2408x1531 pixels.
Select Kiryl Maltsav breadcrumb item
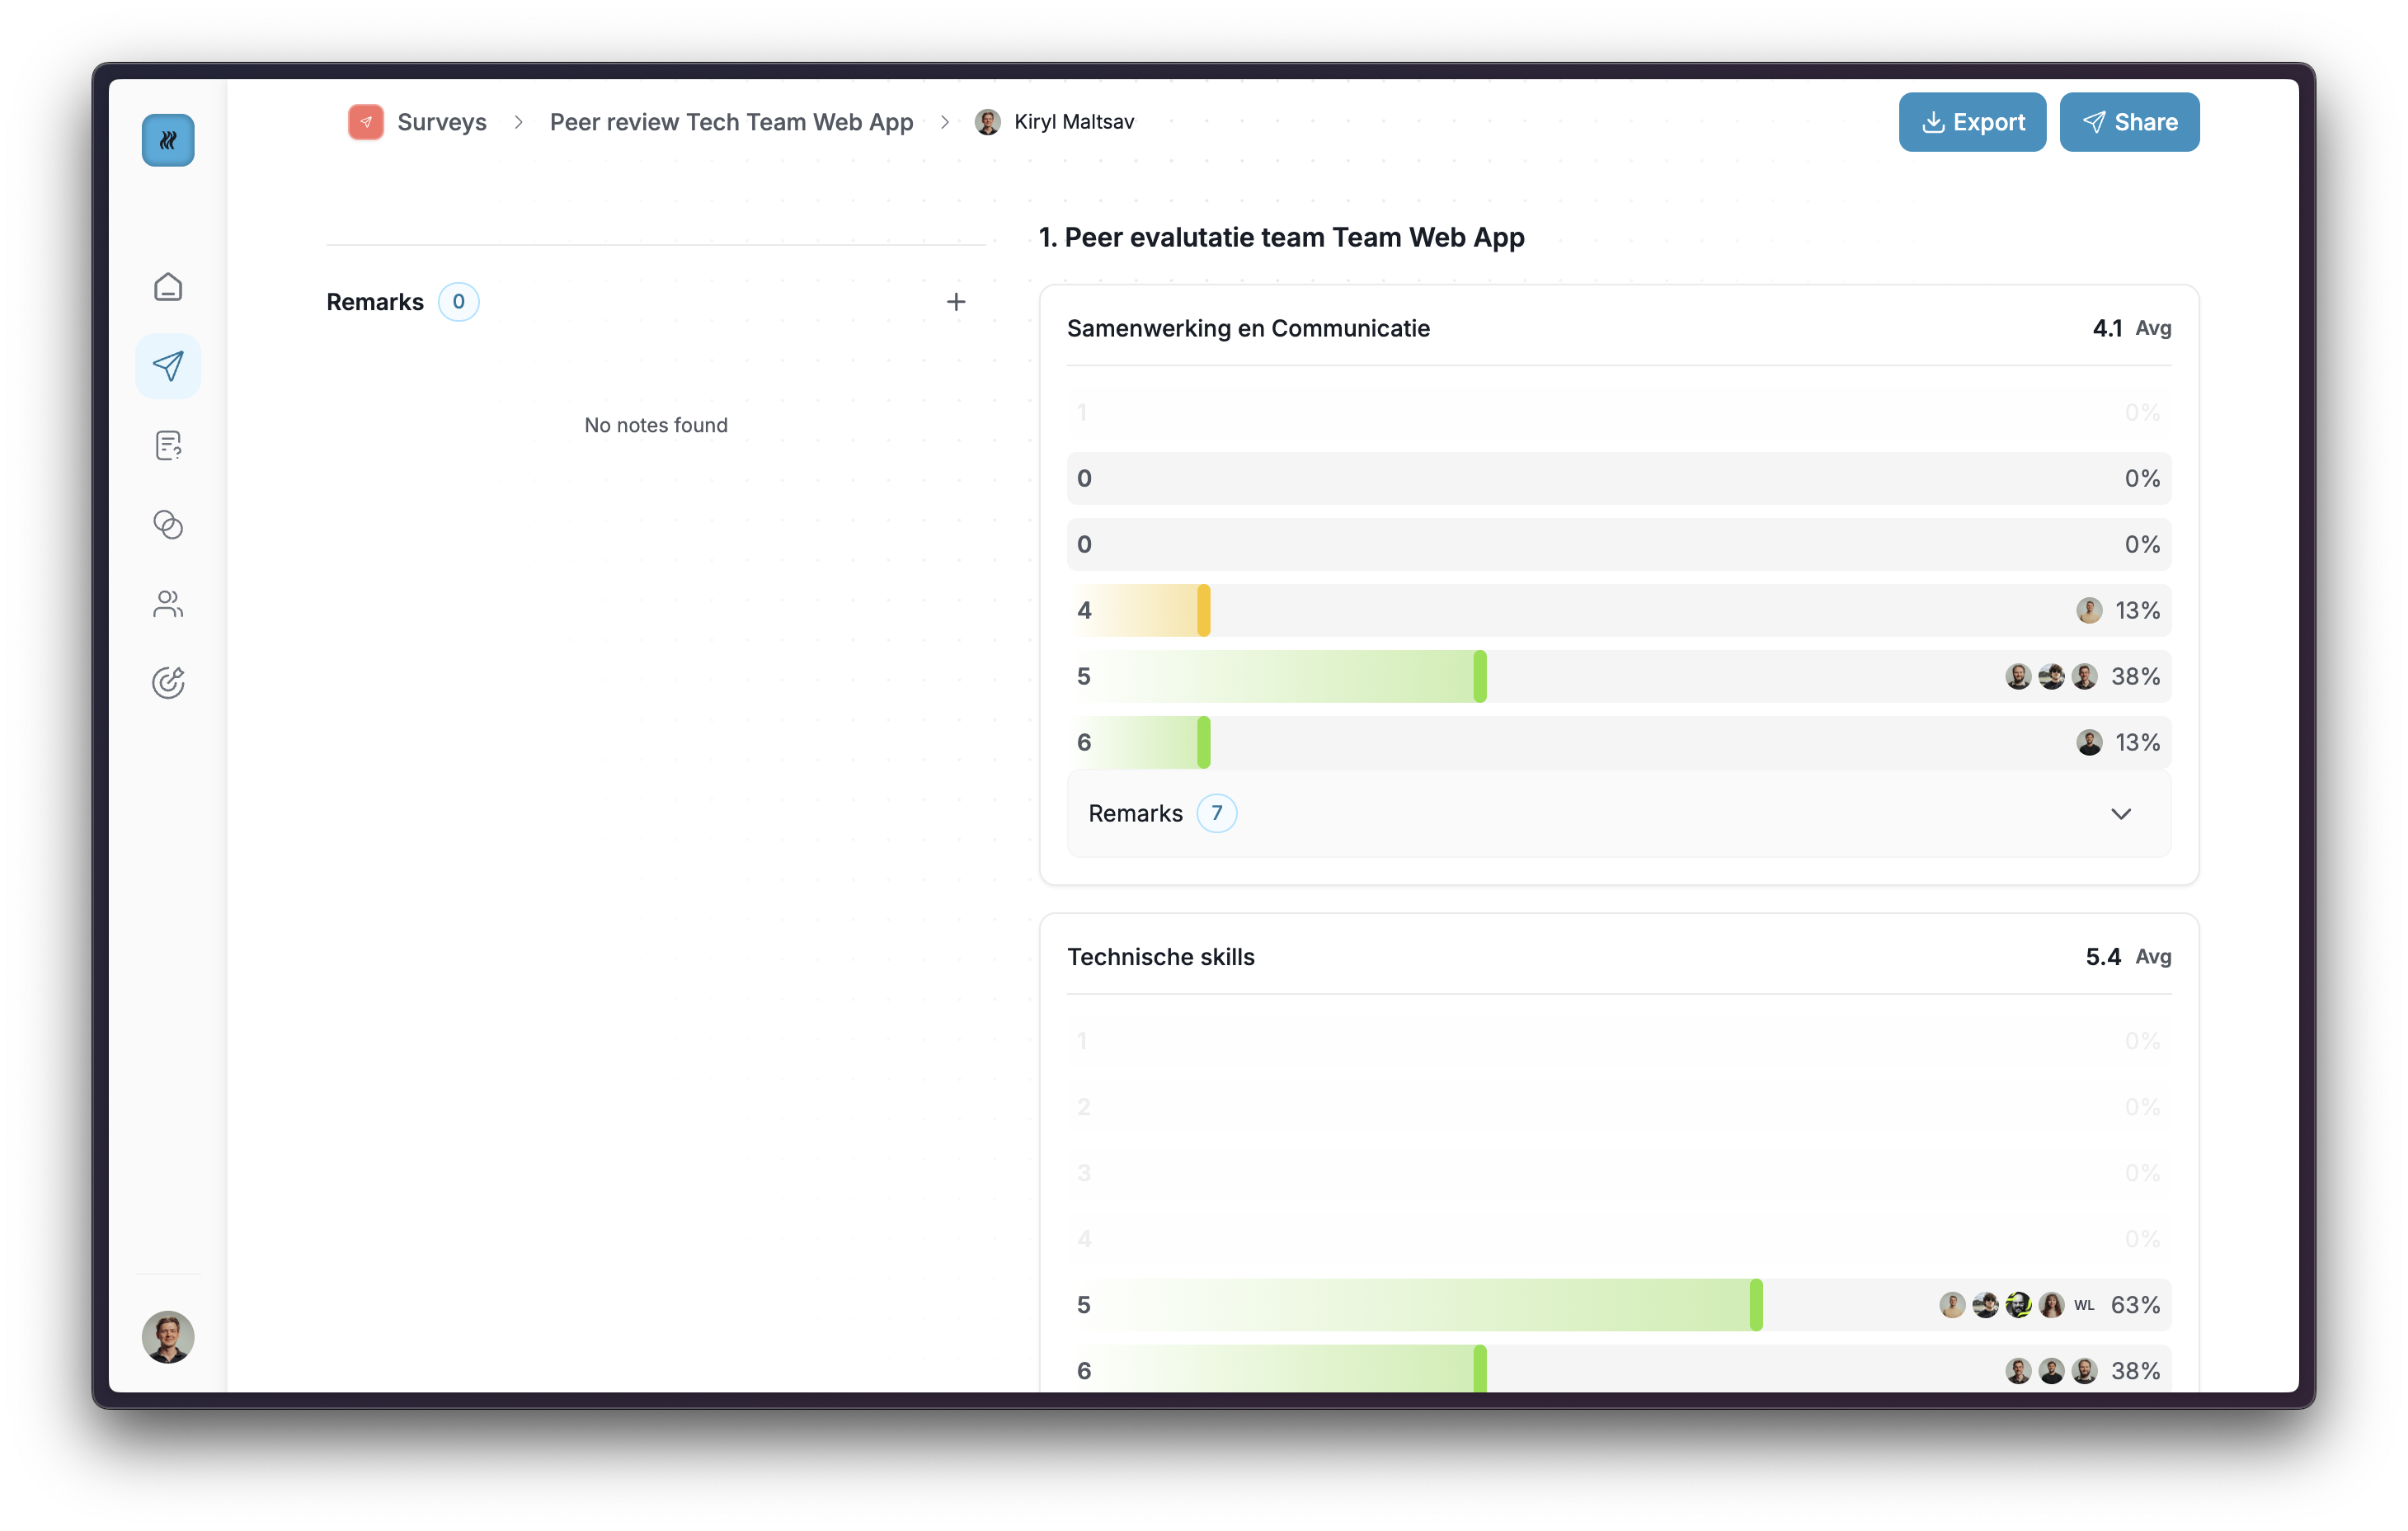(1072, 122)
